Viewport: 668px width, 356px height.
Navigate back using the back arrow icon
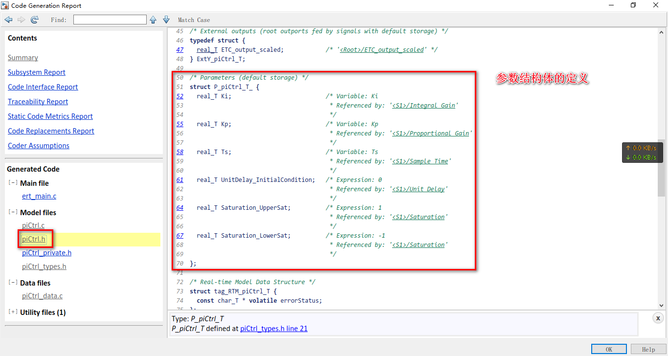pos(8,20)
